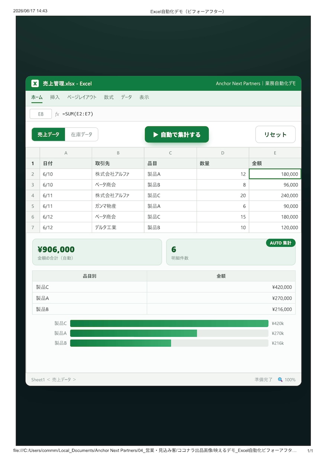
Task: Click the quantity cell showing 20
Action: pos(223,195)
